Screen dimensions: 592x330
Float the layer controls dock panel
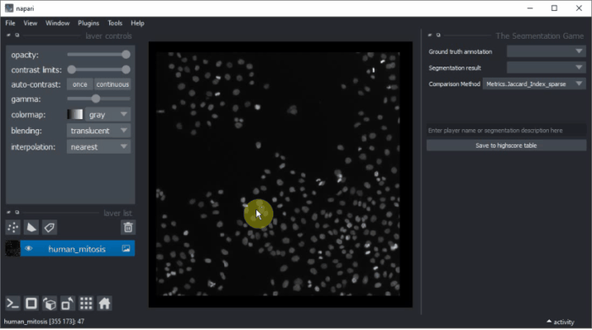(x=17, y=35)
